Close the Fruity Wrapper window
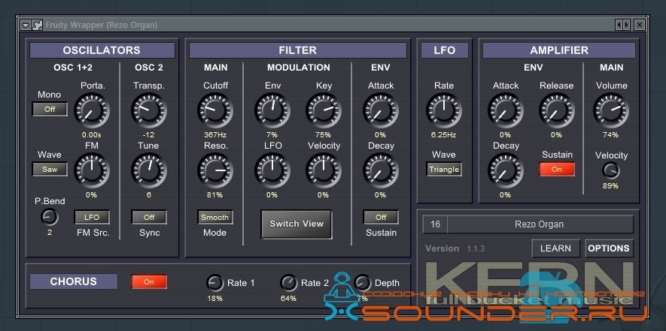Screen dimensions: 666x331 [x=640, y=25]
